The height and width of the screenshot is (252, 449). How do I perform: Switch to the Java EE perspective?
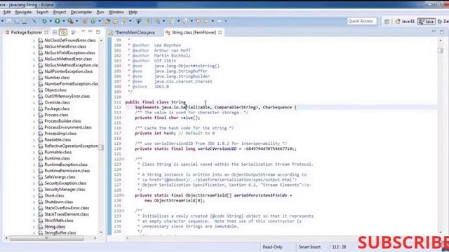coord(405,22)
